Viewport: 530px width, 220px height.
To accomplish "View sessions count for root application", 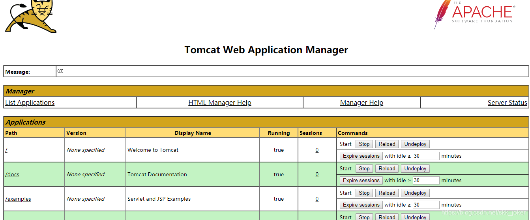I will 317,150.
